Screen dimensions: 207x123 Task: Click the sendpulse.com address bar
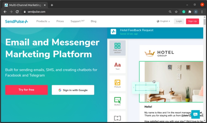92,12
